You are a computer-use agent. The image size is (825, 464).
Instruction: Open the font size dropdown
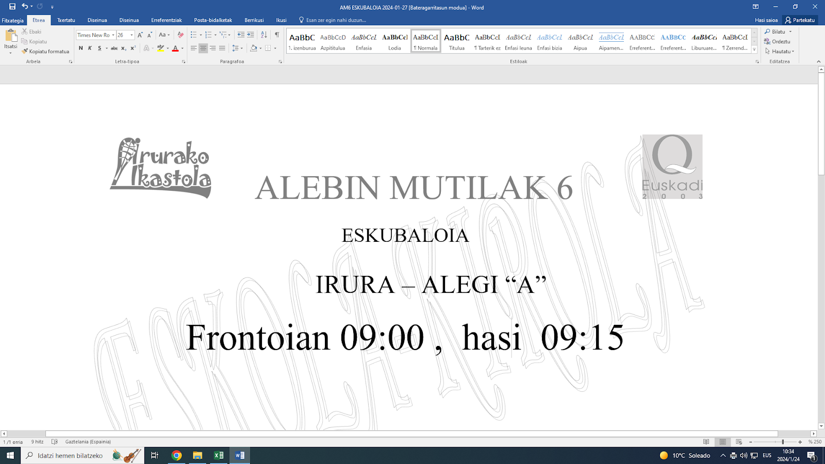tap(132, 35)
